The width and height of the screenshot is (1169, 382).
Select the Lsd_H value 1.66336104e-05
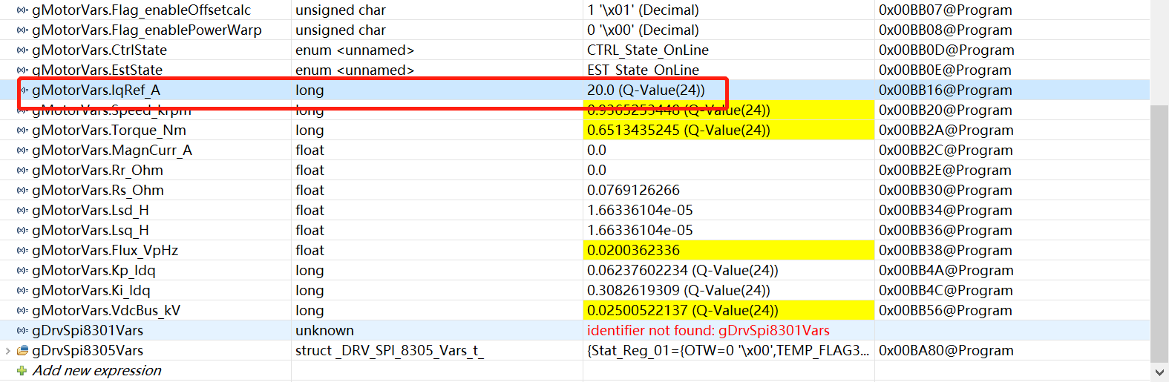point(640,211)
